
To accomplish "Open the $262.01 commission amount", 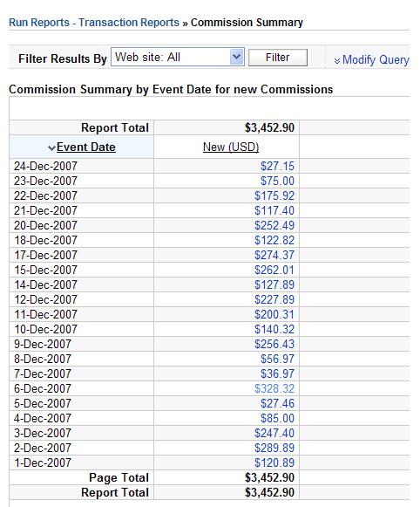I will 274,270.
